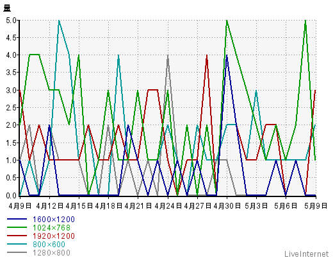Image resolution: width=333 pixels, height=260 pixels.
Task: Select the 1024×768 legend label
Action: tap(51, 228)
